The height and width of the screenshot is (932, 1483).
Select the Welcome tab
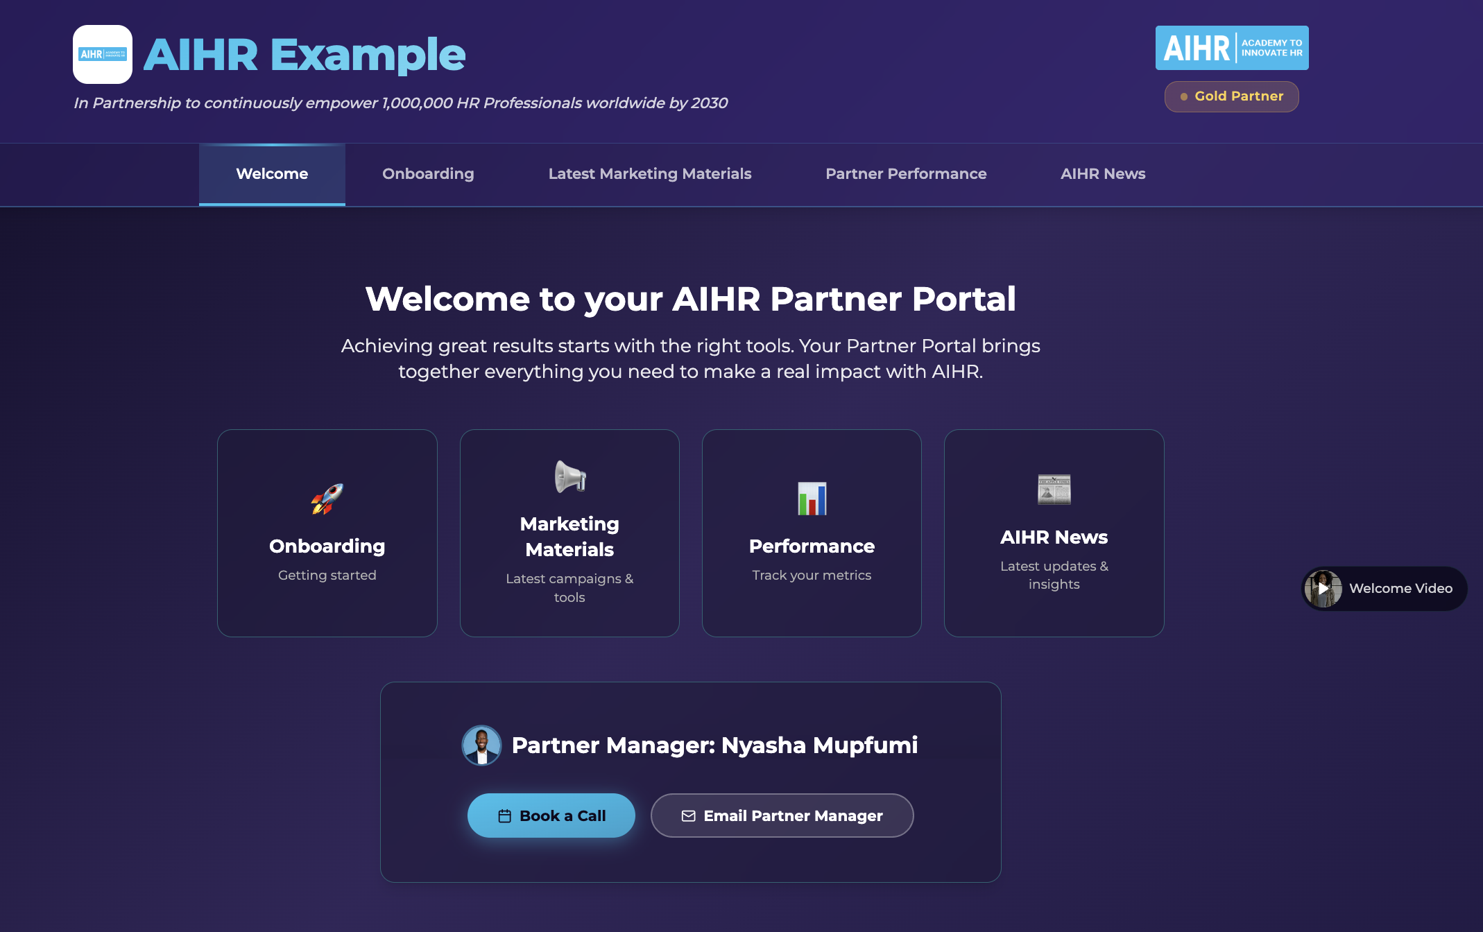(x=272, y=174)
